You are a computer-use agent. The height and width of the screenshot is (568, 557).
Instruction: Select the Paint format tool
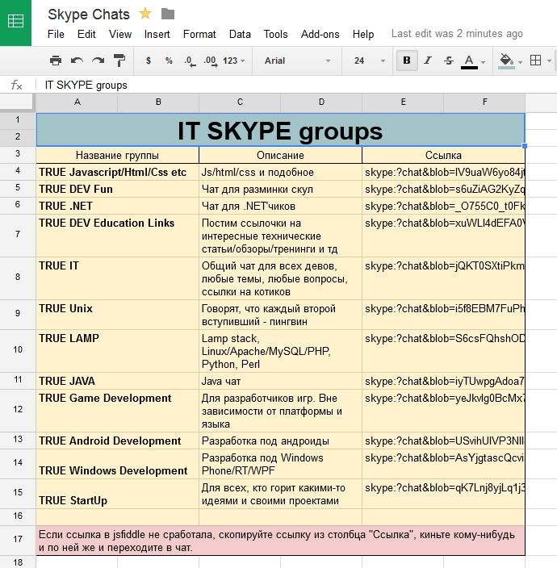click(x=119, y=61)
